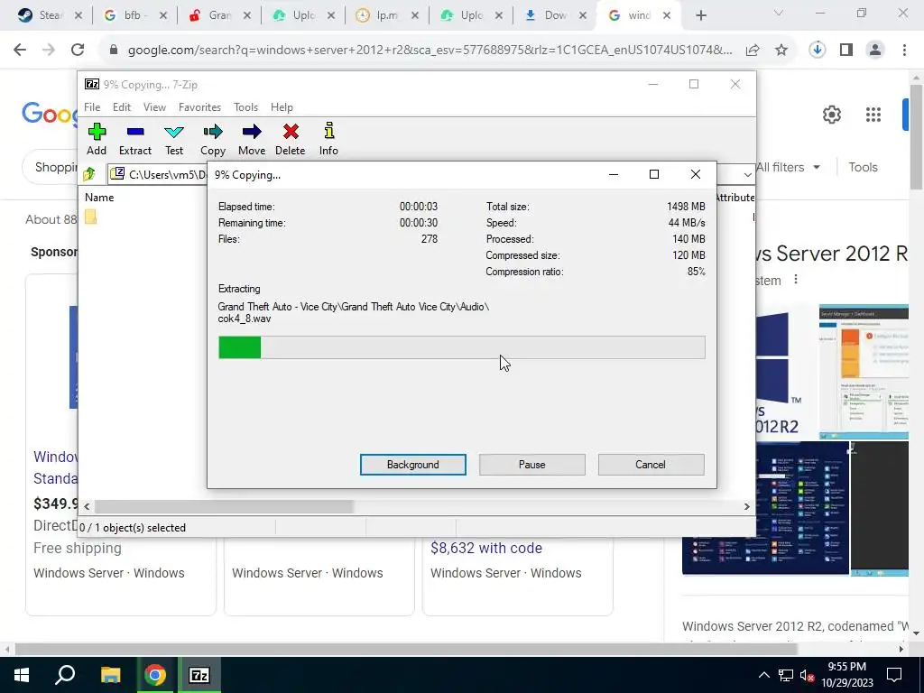Open the Favorites menu in 7-Zip
Viewport: 924px width, 693px height.
[x=199, y=107]
